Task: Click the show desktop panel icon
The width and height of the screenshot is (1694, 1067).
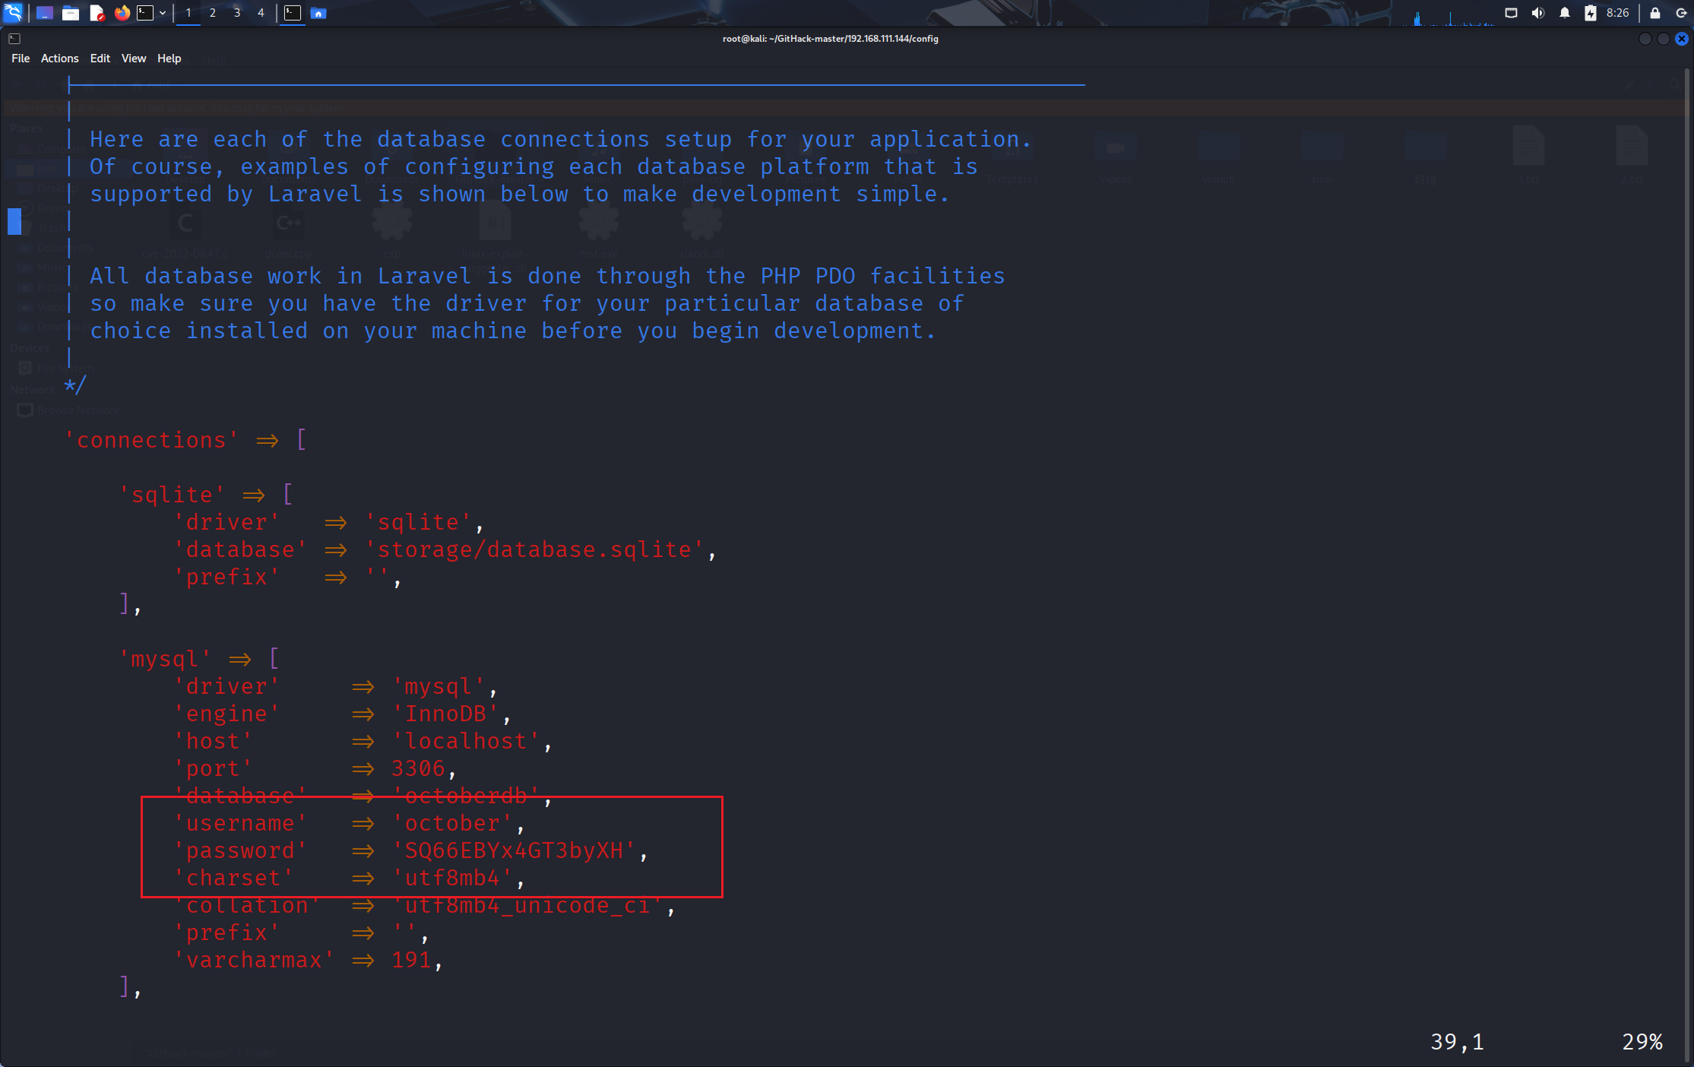Action: [45, 13]
